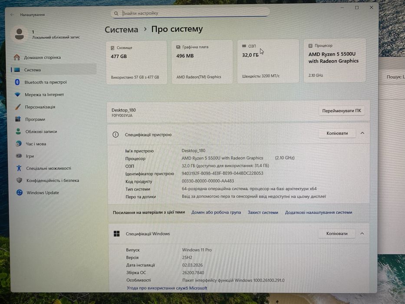
Task: Click the network Wi-Fi icon
Action: click(x=17, y=94)
